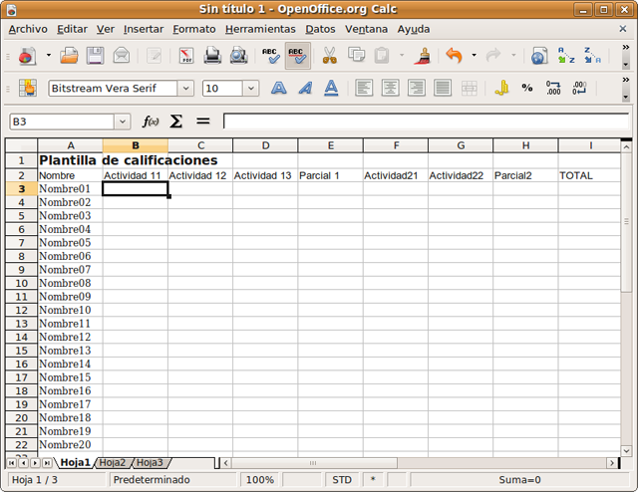The width and height of the screenshot is (638, 492).
Task: Expand the font size dropdown
Action: pyautogui.click(x=250, y=89)
